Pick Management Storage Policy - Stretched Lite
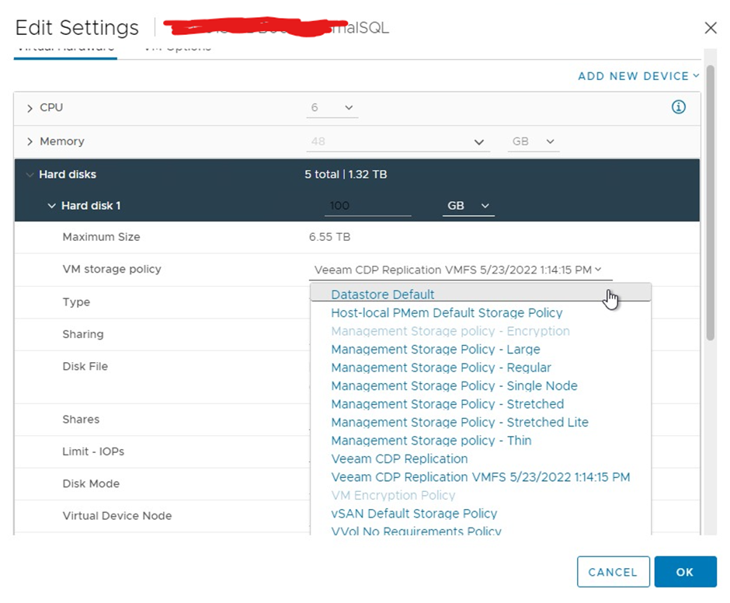The width and height of the screenshot is (730, 603). click(x=460, y=422)
